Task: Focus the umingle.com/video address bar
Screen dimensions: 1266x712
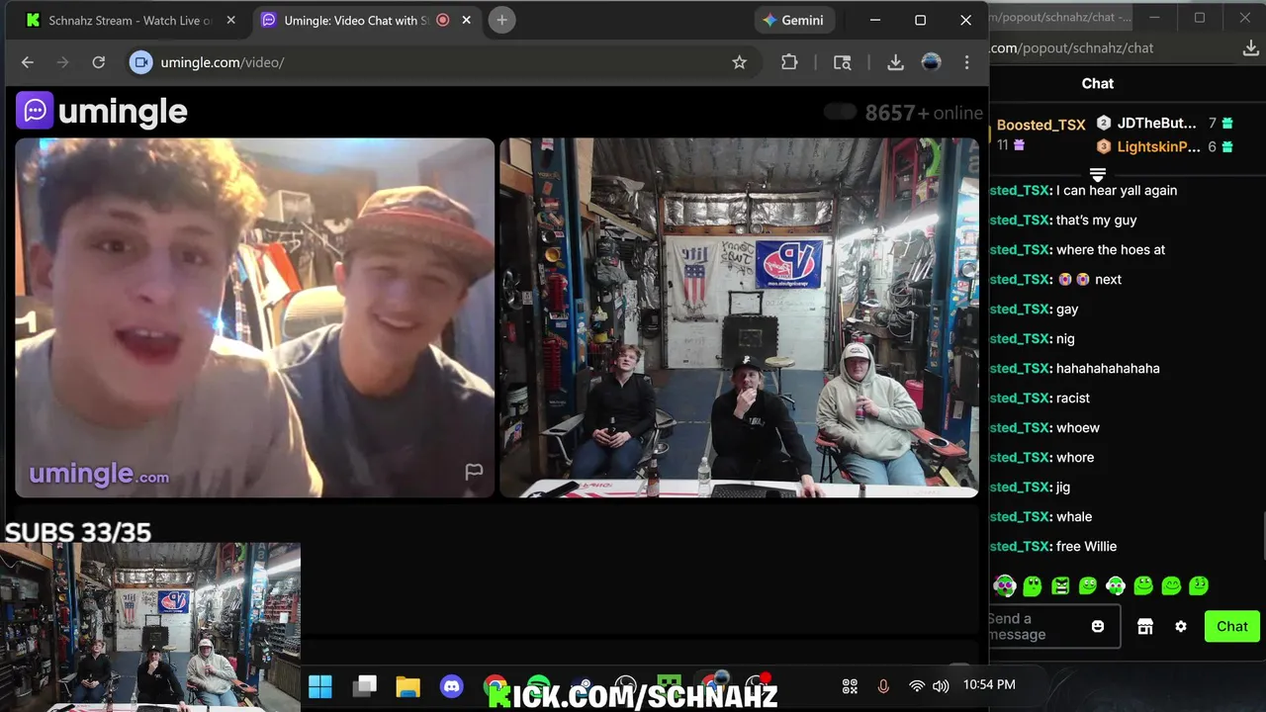Action: (442, 62)
